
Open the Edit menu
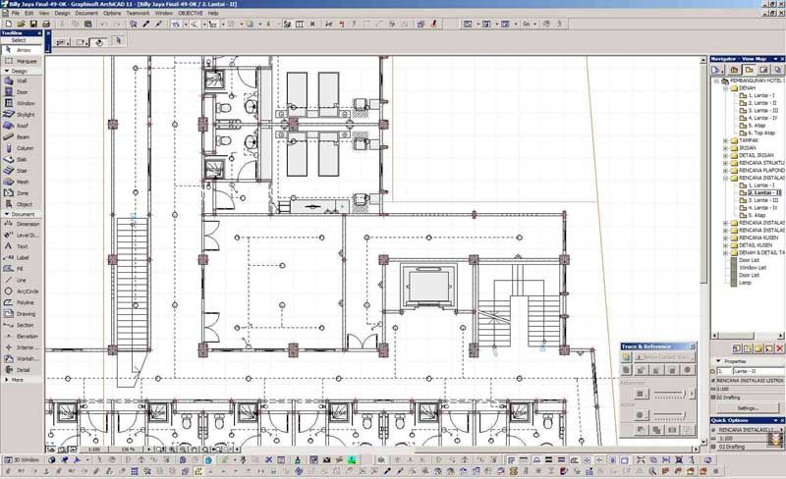29,13
